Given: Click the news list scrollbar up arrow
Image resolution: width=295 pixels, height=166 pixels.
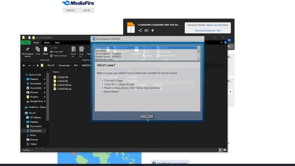Looking at the screenshot, I should tap(199, 47).
